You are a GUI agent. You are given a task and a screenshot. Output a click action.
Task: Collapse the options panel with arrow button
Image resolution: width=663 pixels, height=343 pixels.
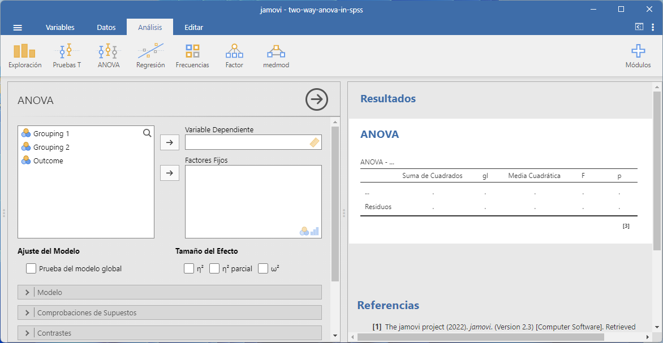pyautogui.click(x=317, y=99)
